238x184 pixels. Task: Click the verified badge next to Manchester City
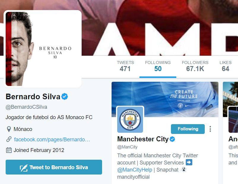[172, 139]
